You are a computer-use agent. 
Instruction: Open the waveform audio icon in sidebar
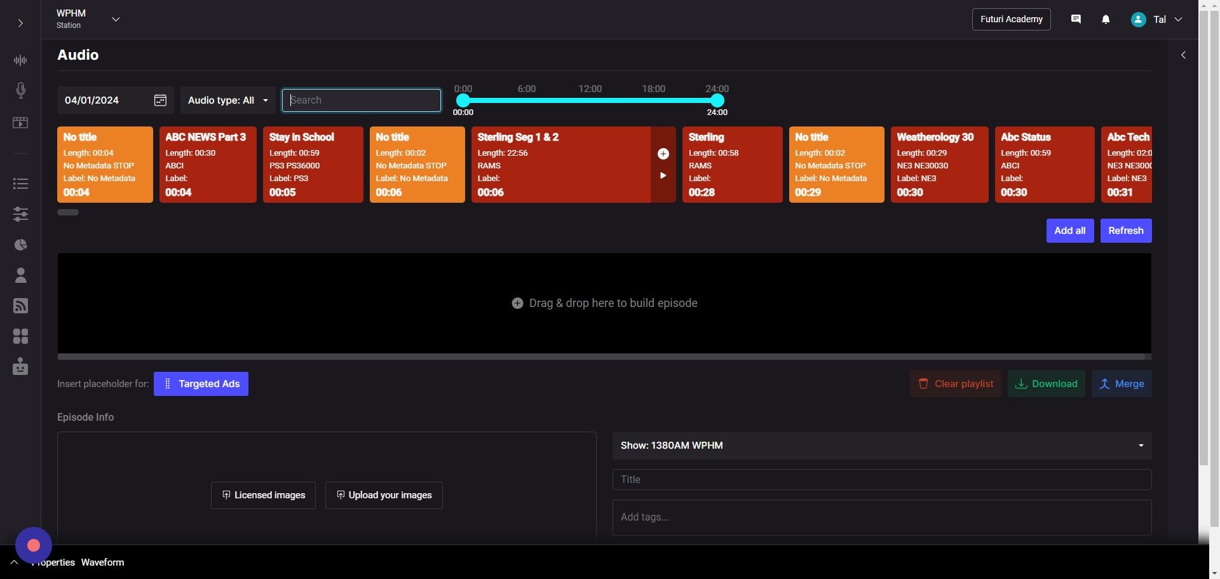coord(20,60)
